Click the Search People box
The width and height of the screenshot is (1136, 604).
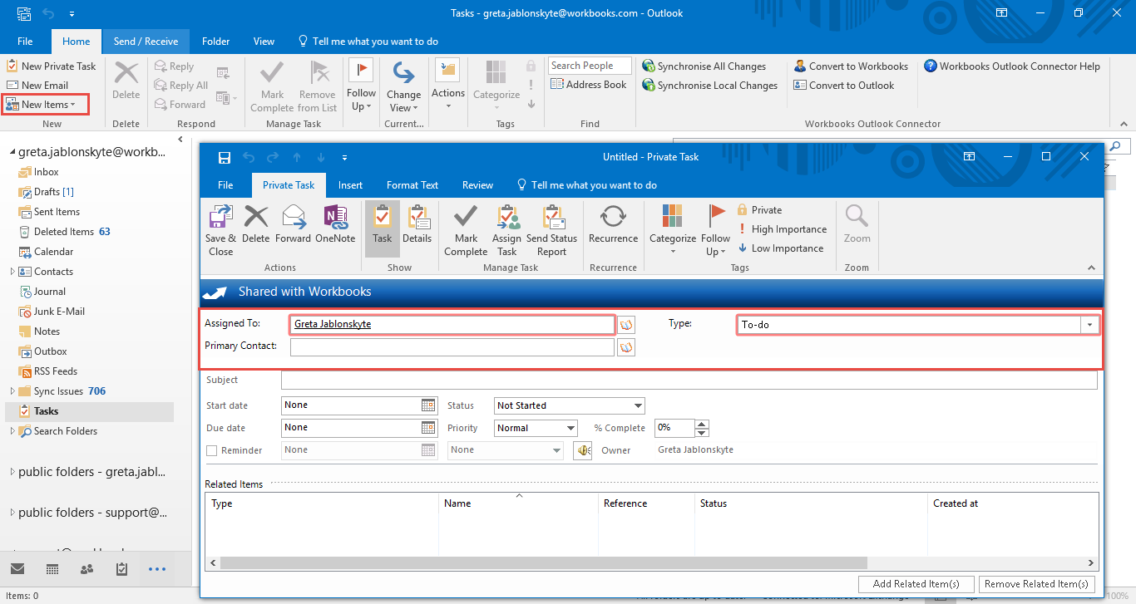590,66
